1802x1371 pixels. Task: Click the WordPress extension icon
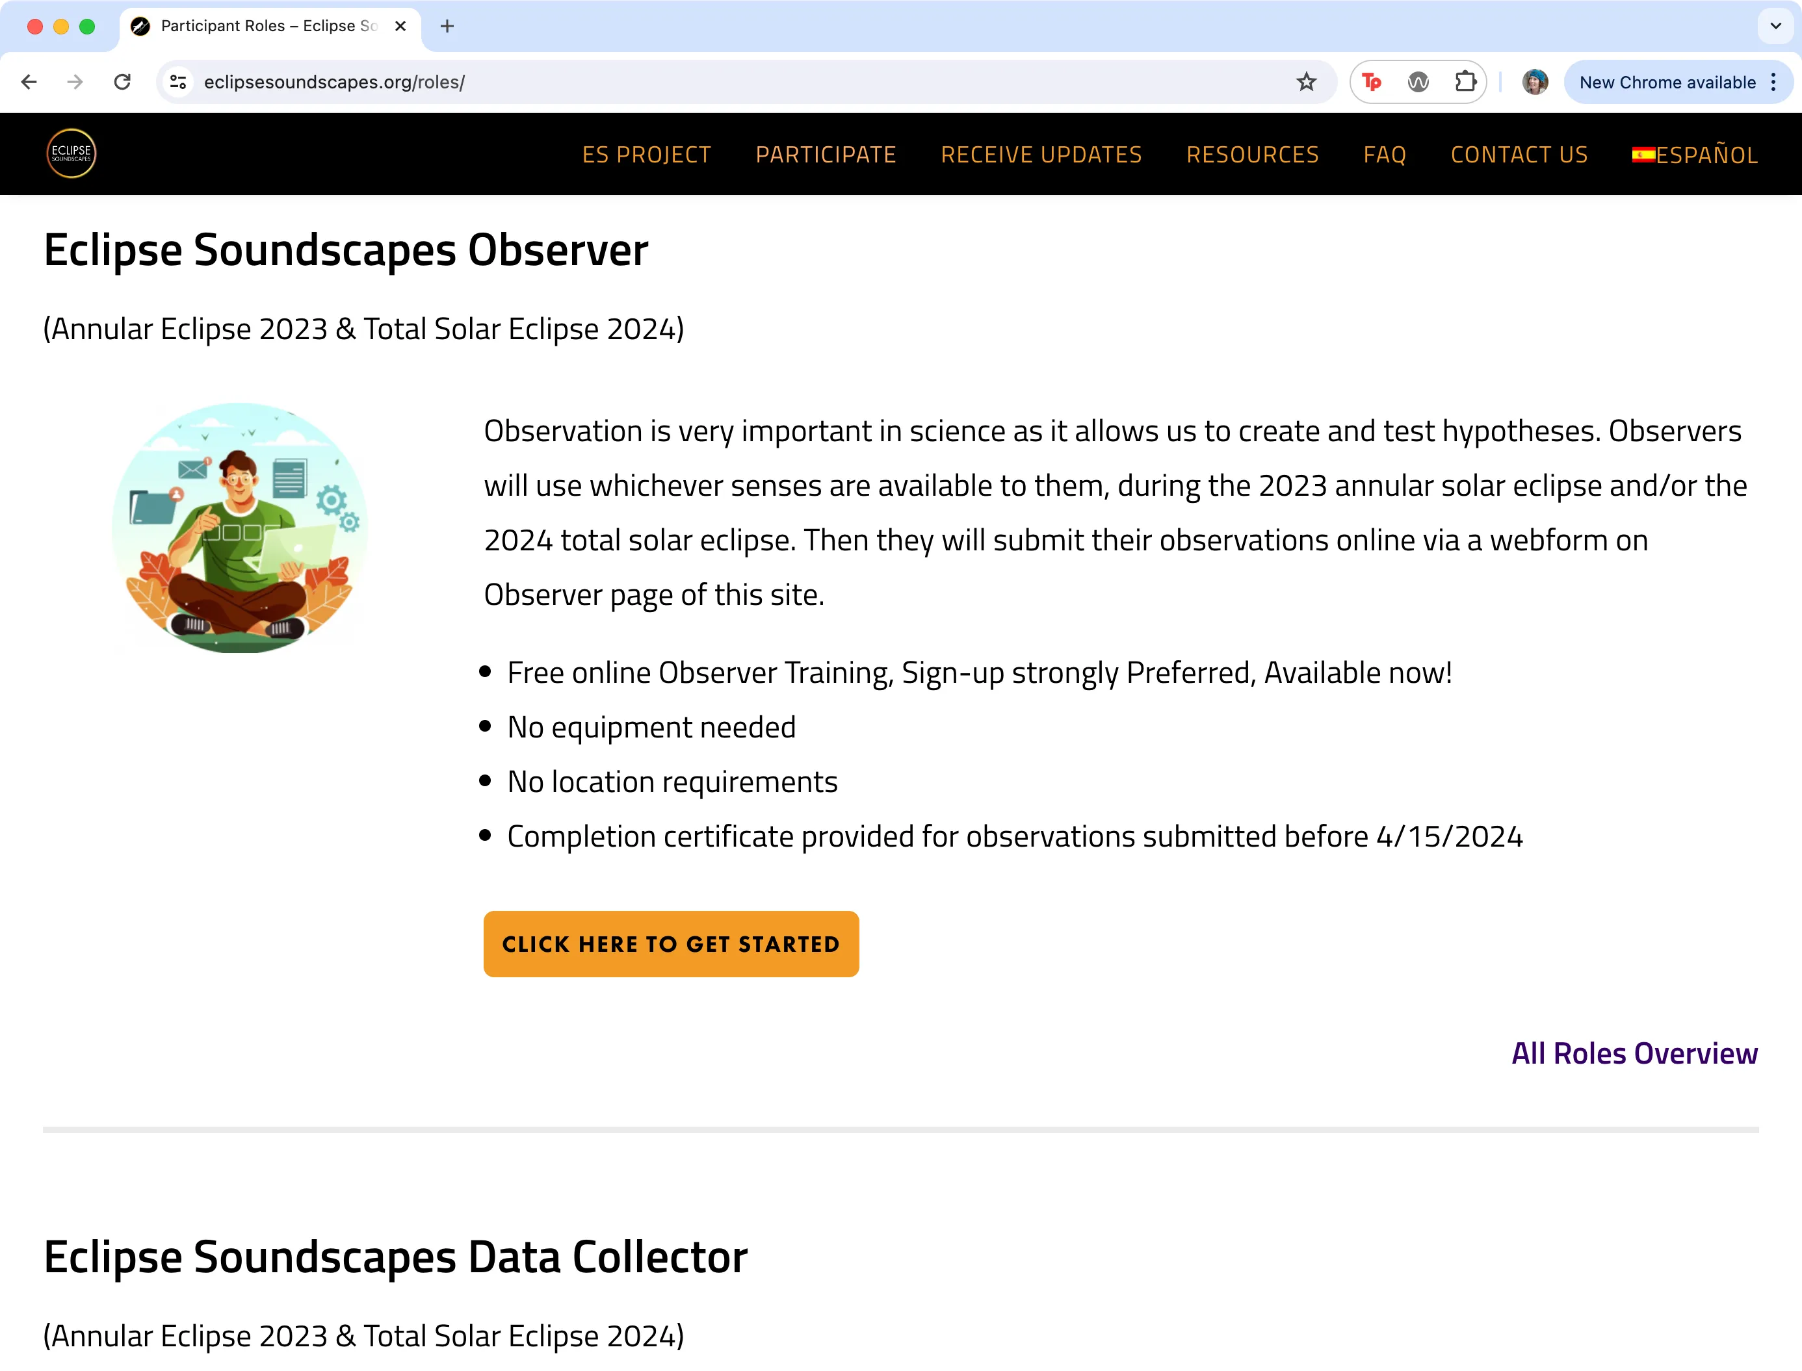pyautogui.click(x=1418, y=83)
